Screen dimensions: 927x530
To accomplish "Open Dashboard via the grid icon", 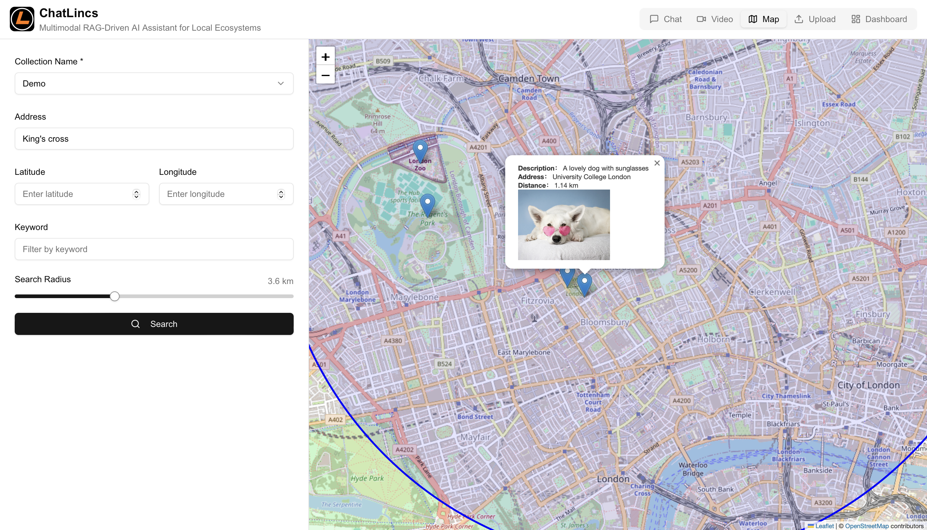I will coord(856,19).
